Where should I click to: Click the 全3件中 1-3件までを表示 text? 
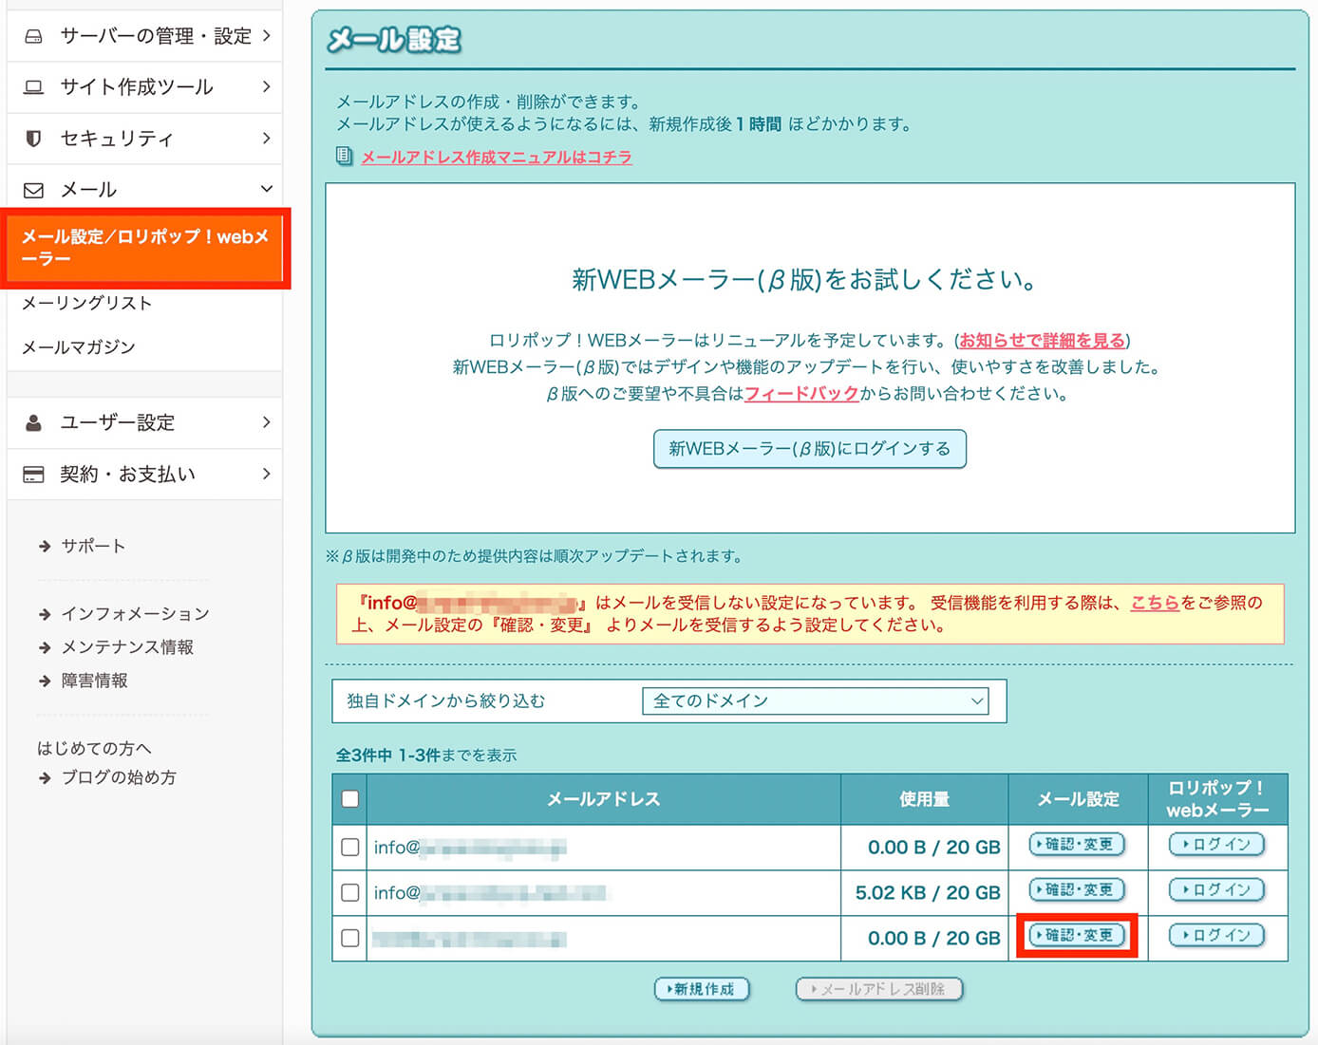coord(426,756)
